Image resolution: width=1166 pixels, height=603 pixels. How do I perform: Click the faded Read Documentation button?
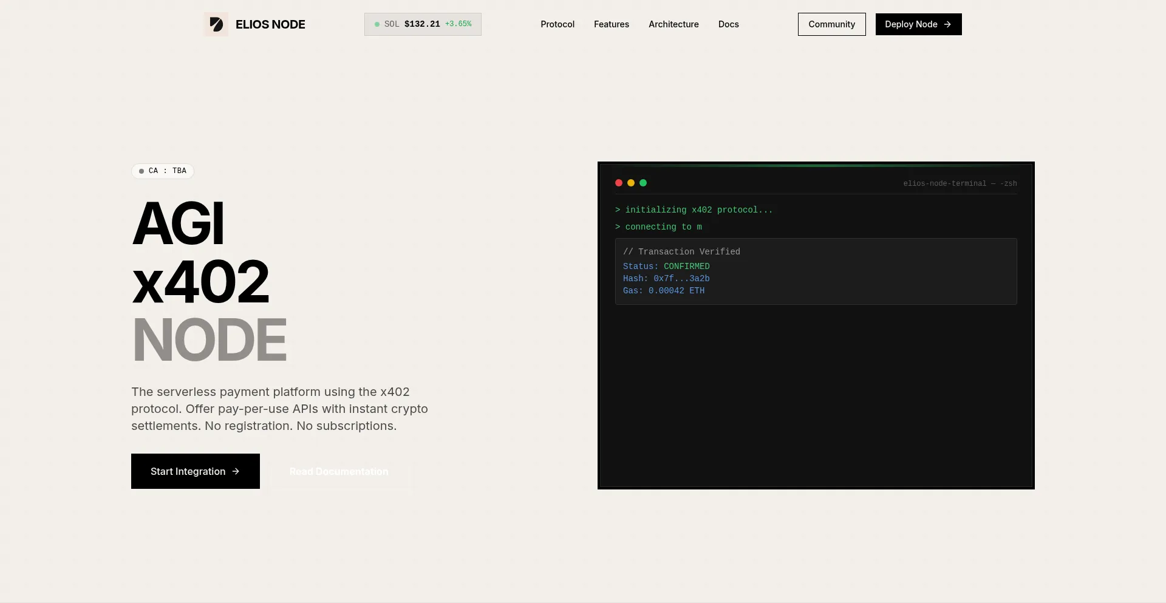(x=339, y=471)
